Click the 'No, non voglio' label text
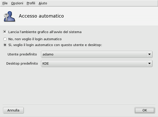The width and height of the screenshot is (158, 117). click(35, 39)
